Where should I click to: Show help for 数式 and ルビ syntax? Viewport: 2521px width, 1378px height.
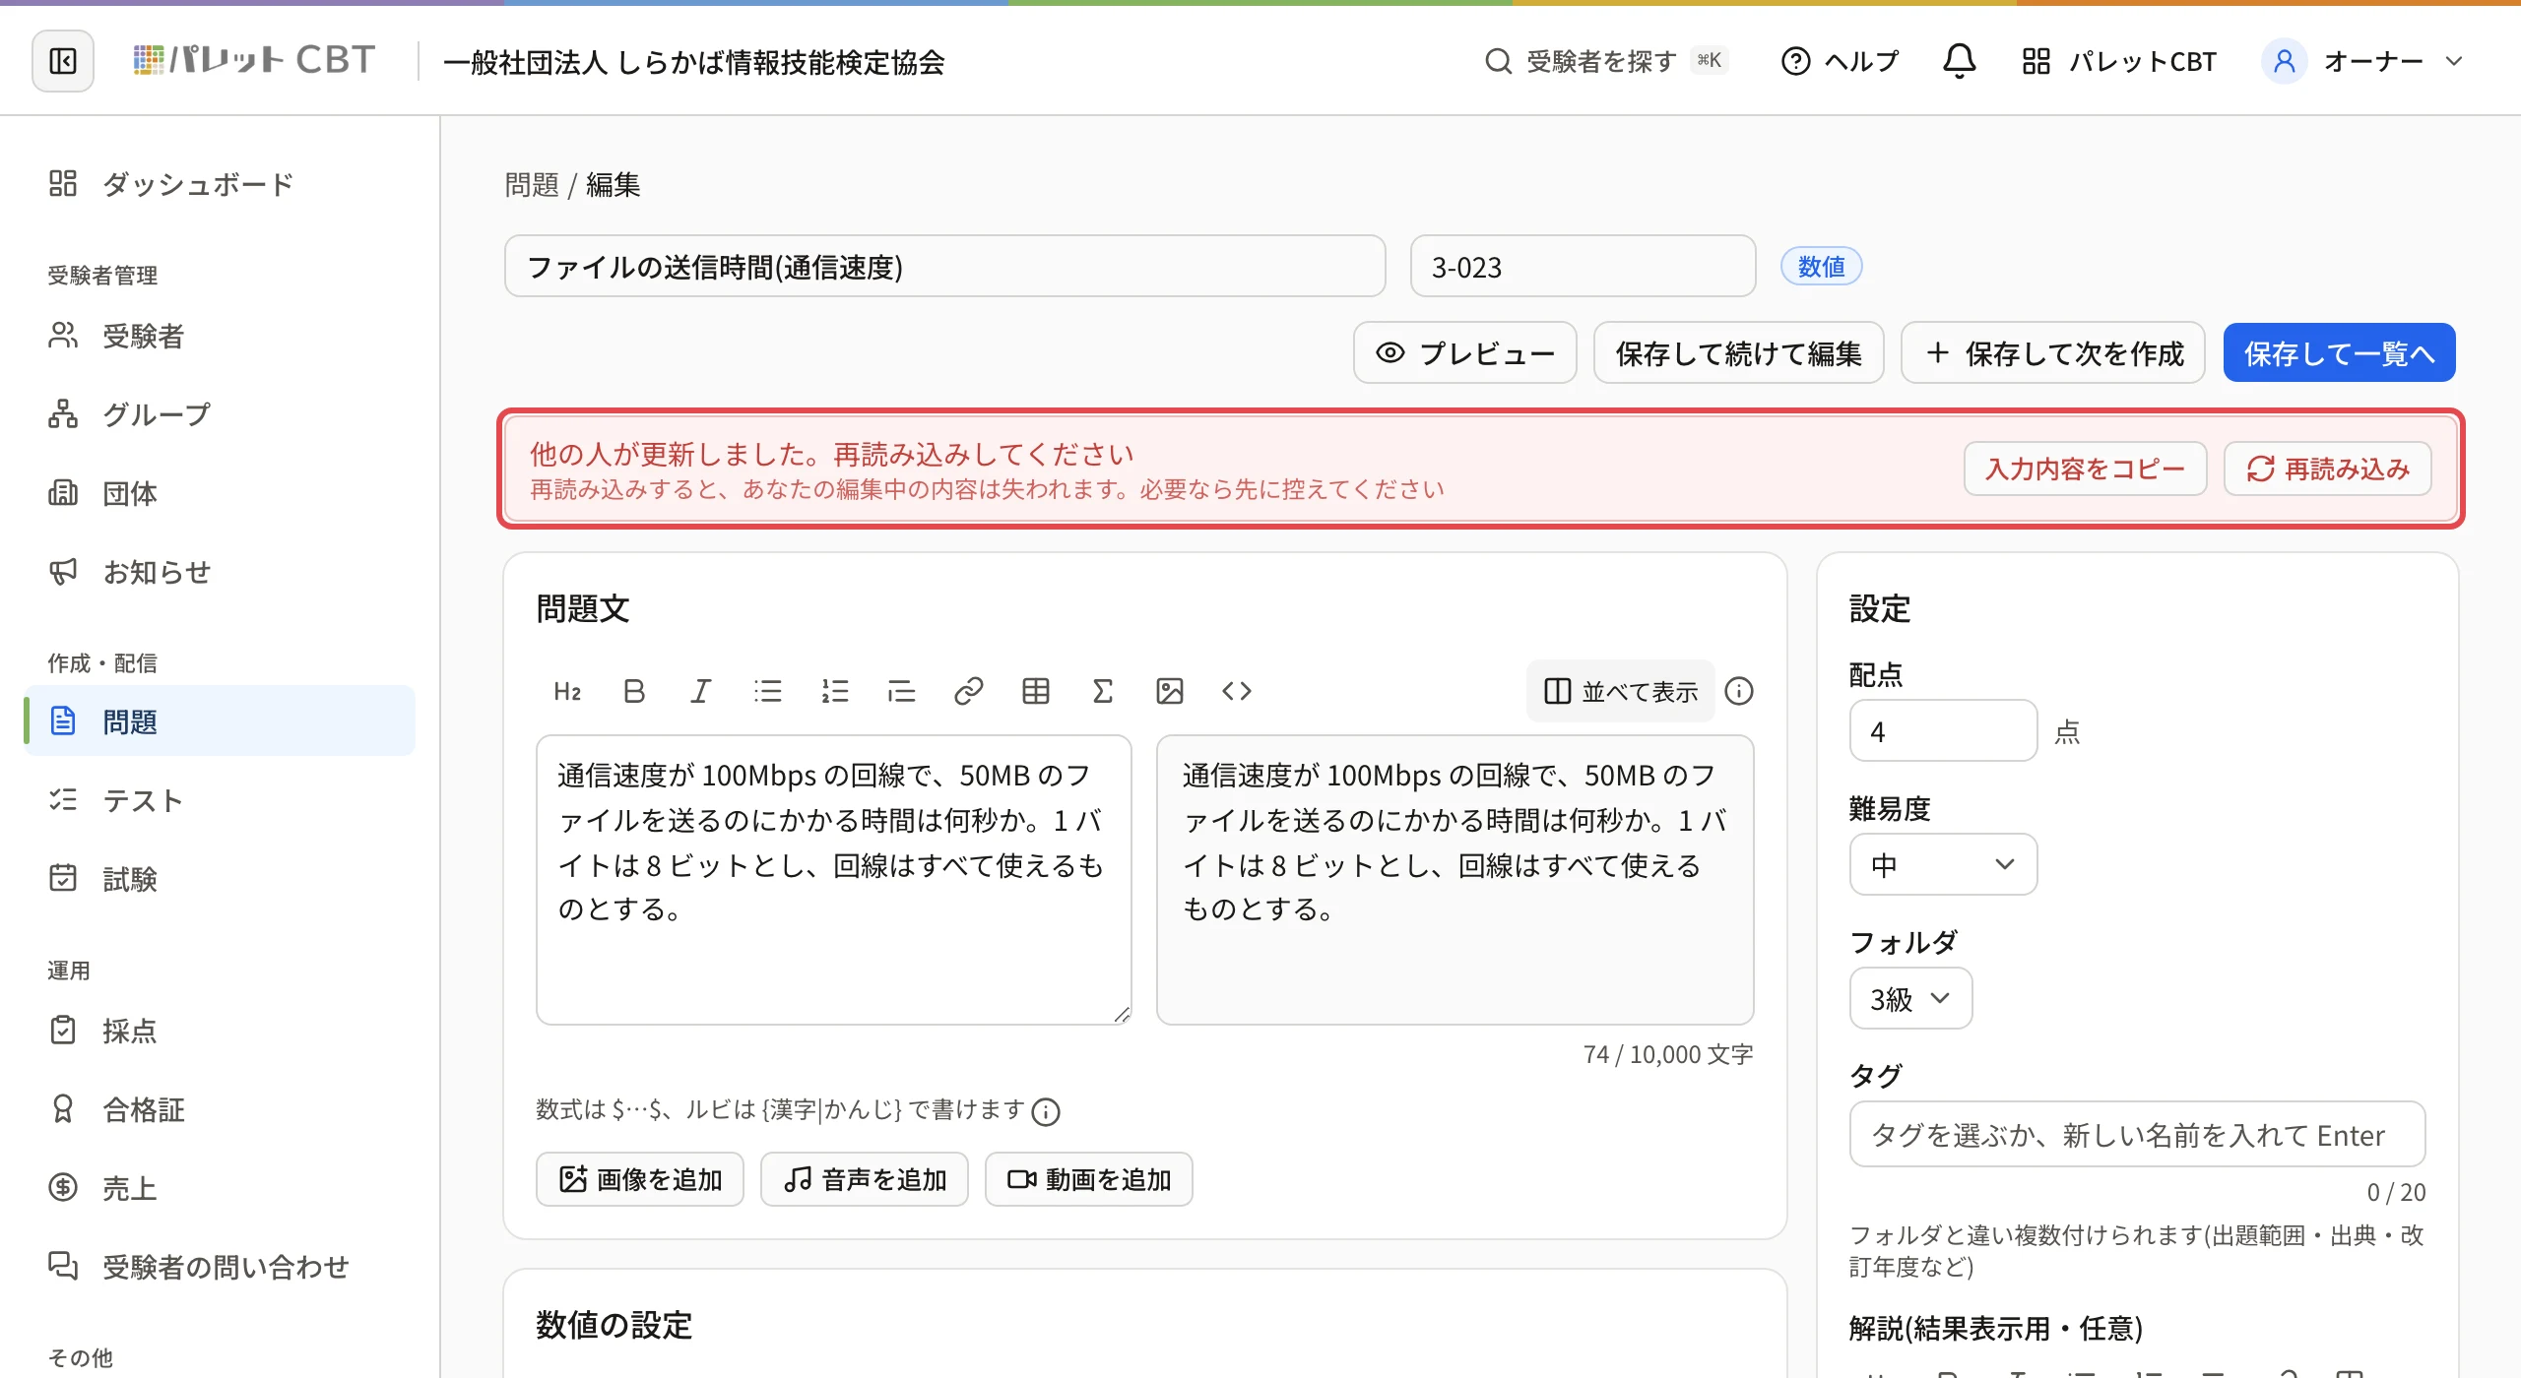(1045, 1111)
